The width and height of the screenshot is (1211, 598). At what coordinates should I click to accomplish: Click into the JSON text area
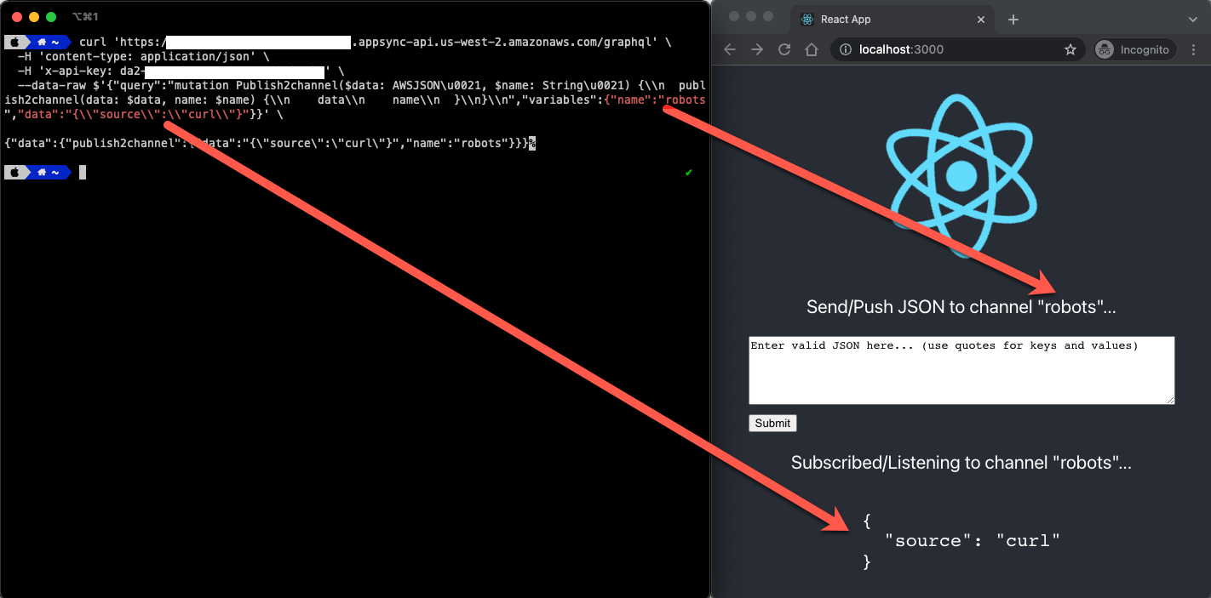pyautogui.click(x=961, y=370)
